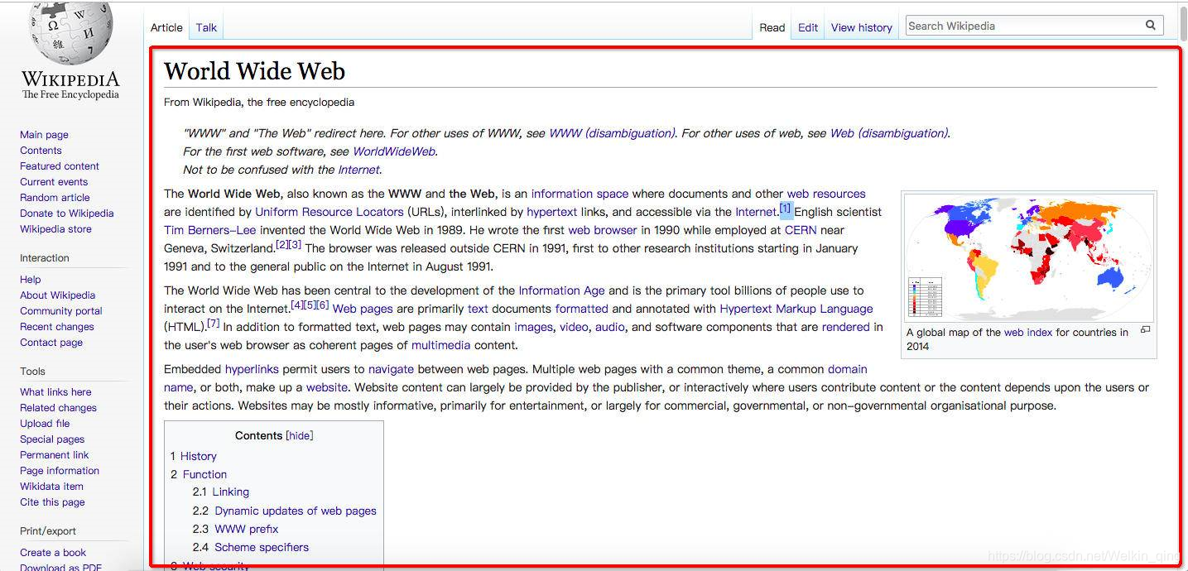Viewport: 1188px width, 571px height.
Task: Open the Talk tab
Action: (206, 27)
